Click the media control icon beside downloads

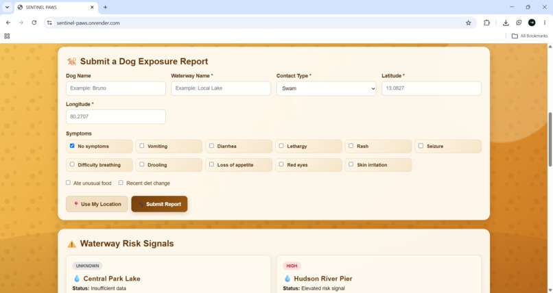pos(519,23)
